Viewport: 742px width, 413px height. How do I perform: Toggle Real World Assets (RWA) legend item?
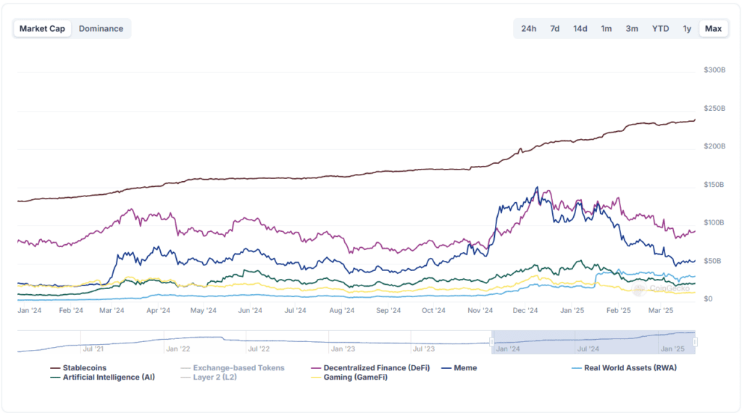[630, 368]
